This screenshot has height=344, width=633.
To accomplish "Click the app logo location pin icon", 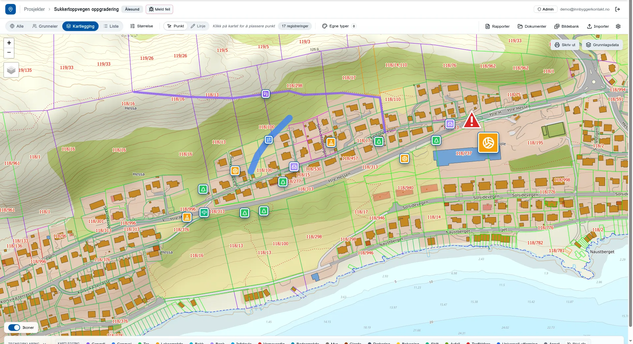I will pos(11,9).
